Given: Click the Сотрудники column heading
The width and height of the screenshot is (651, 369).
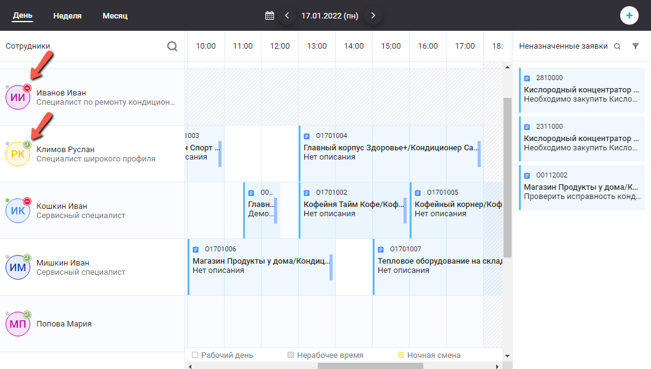Looking at the screenshot, I should tap(28, 46).
